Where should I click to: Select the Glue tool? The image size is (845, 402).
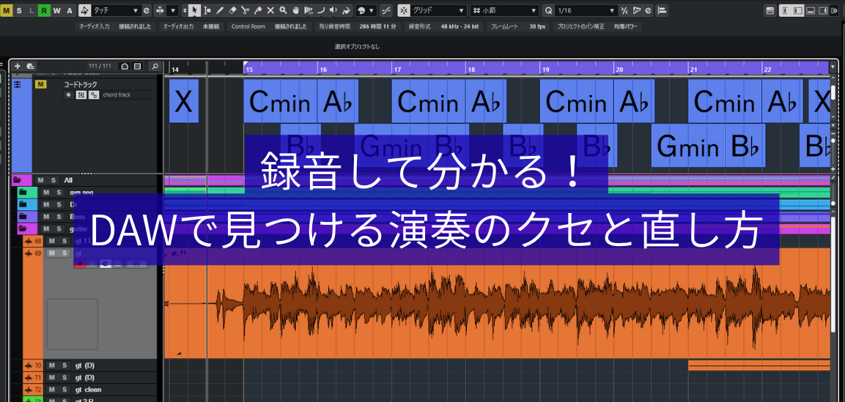(x=258, y=11)
